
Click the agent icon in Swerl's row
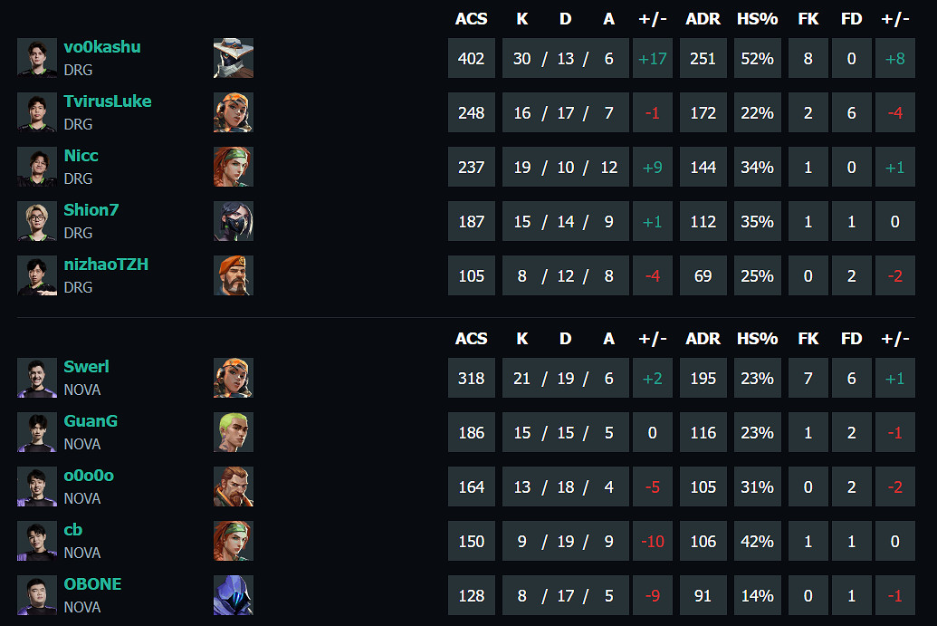[234, 379]
